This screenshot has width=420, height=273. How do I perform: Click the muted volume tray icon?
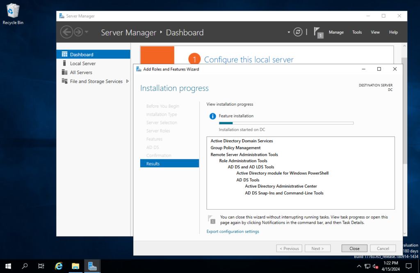[x=376, y=266]
